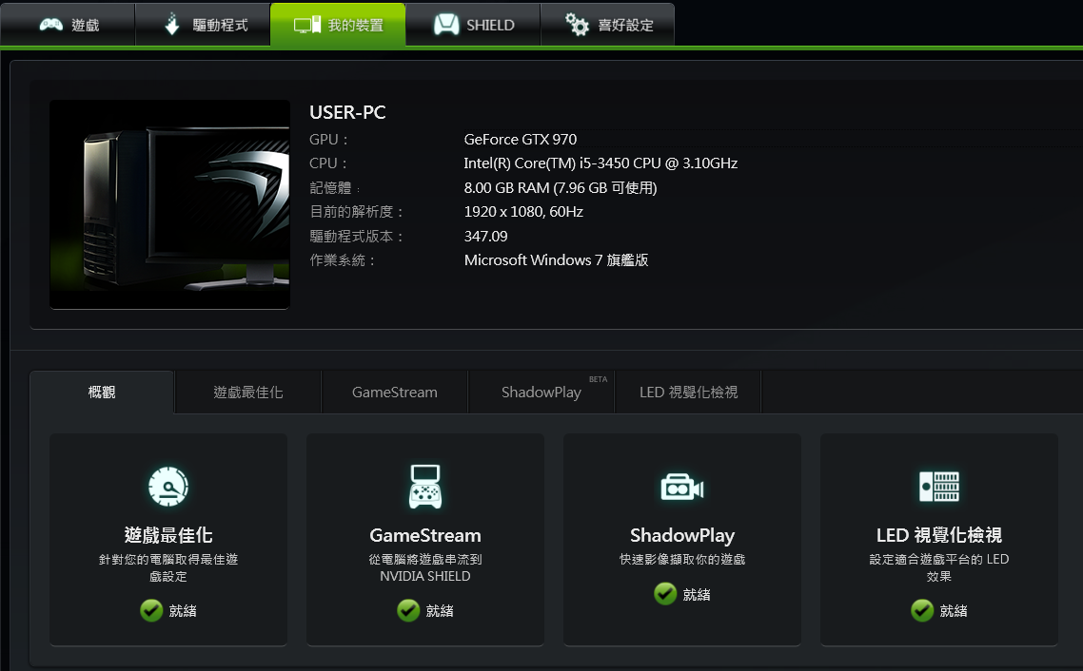
Task: Click the GeForce GTX 970 GPU value
Action: tap(521, 140)
